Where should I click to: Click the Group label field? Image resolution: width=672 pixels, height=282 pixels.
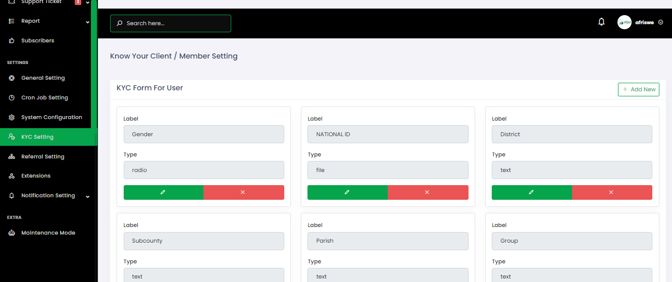click(572, 241)
